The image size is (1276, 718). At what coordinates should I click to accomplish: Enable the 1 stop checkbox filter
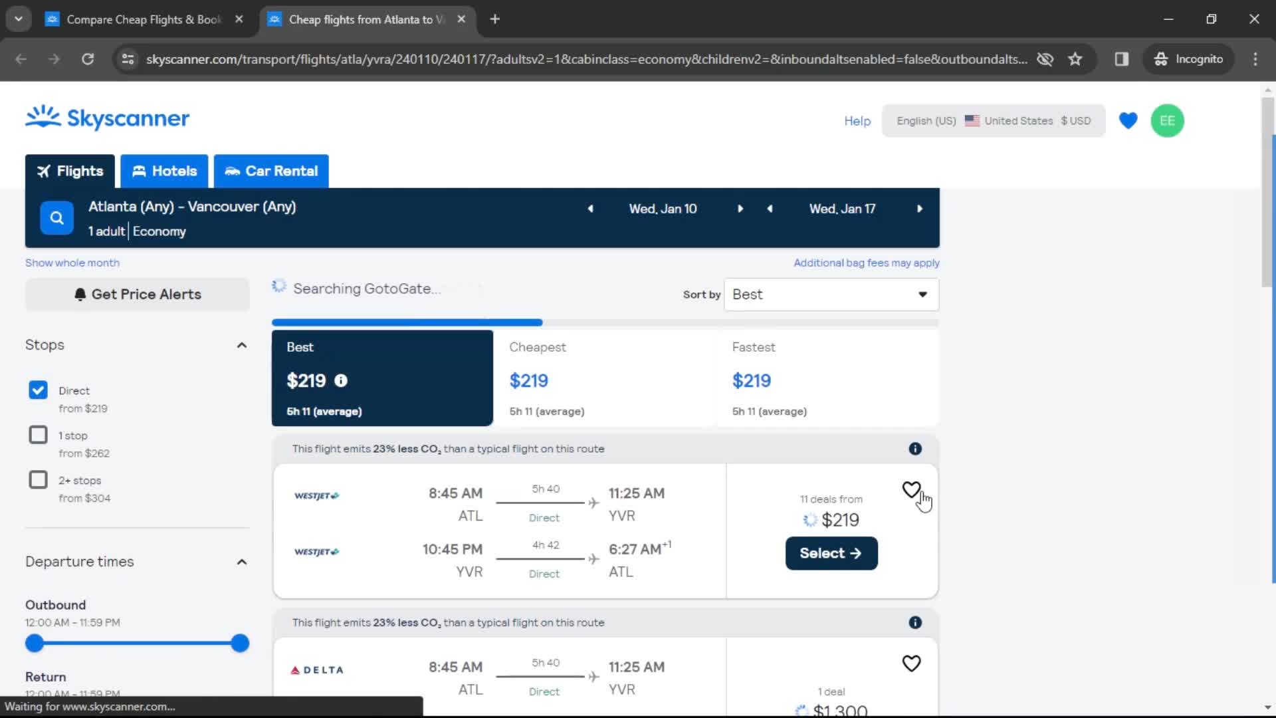point(39,435)
